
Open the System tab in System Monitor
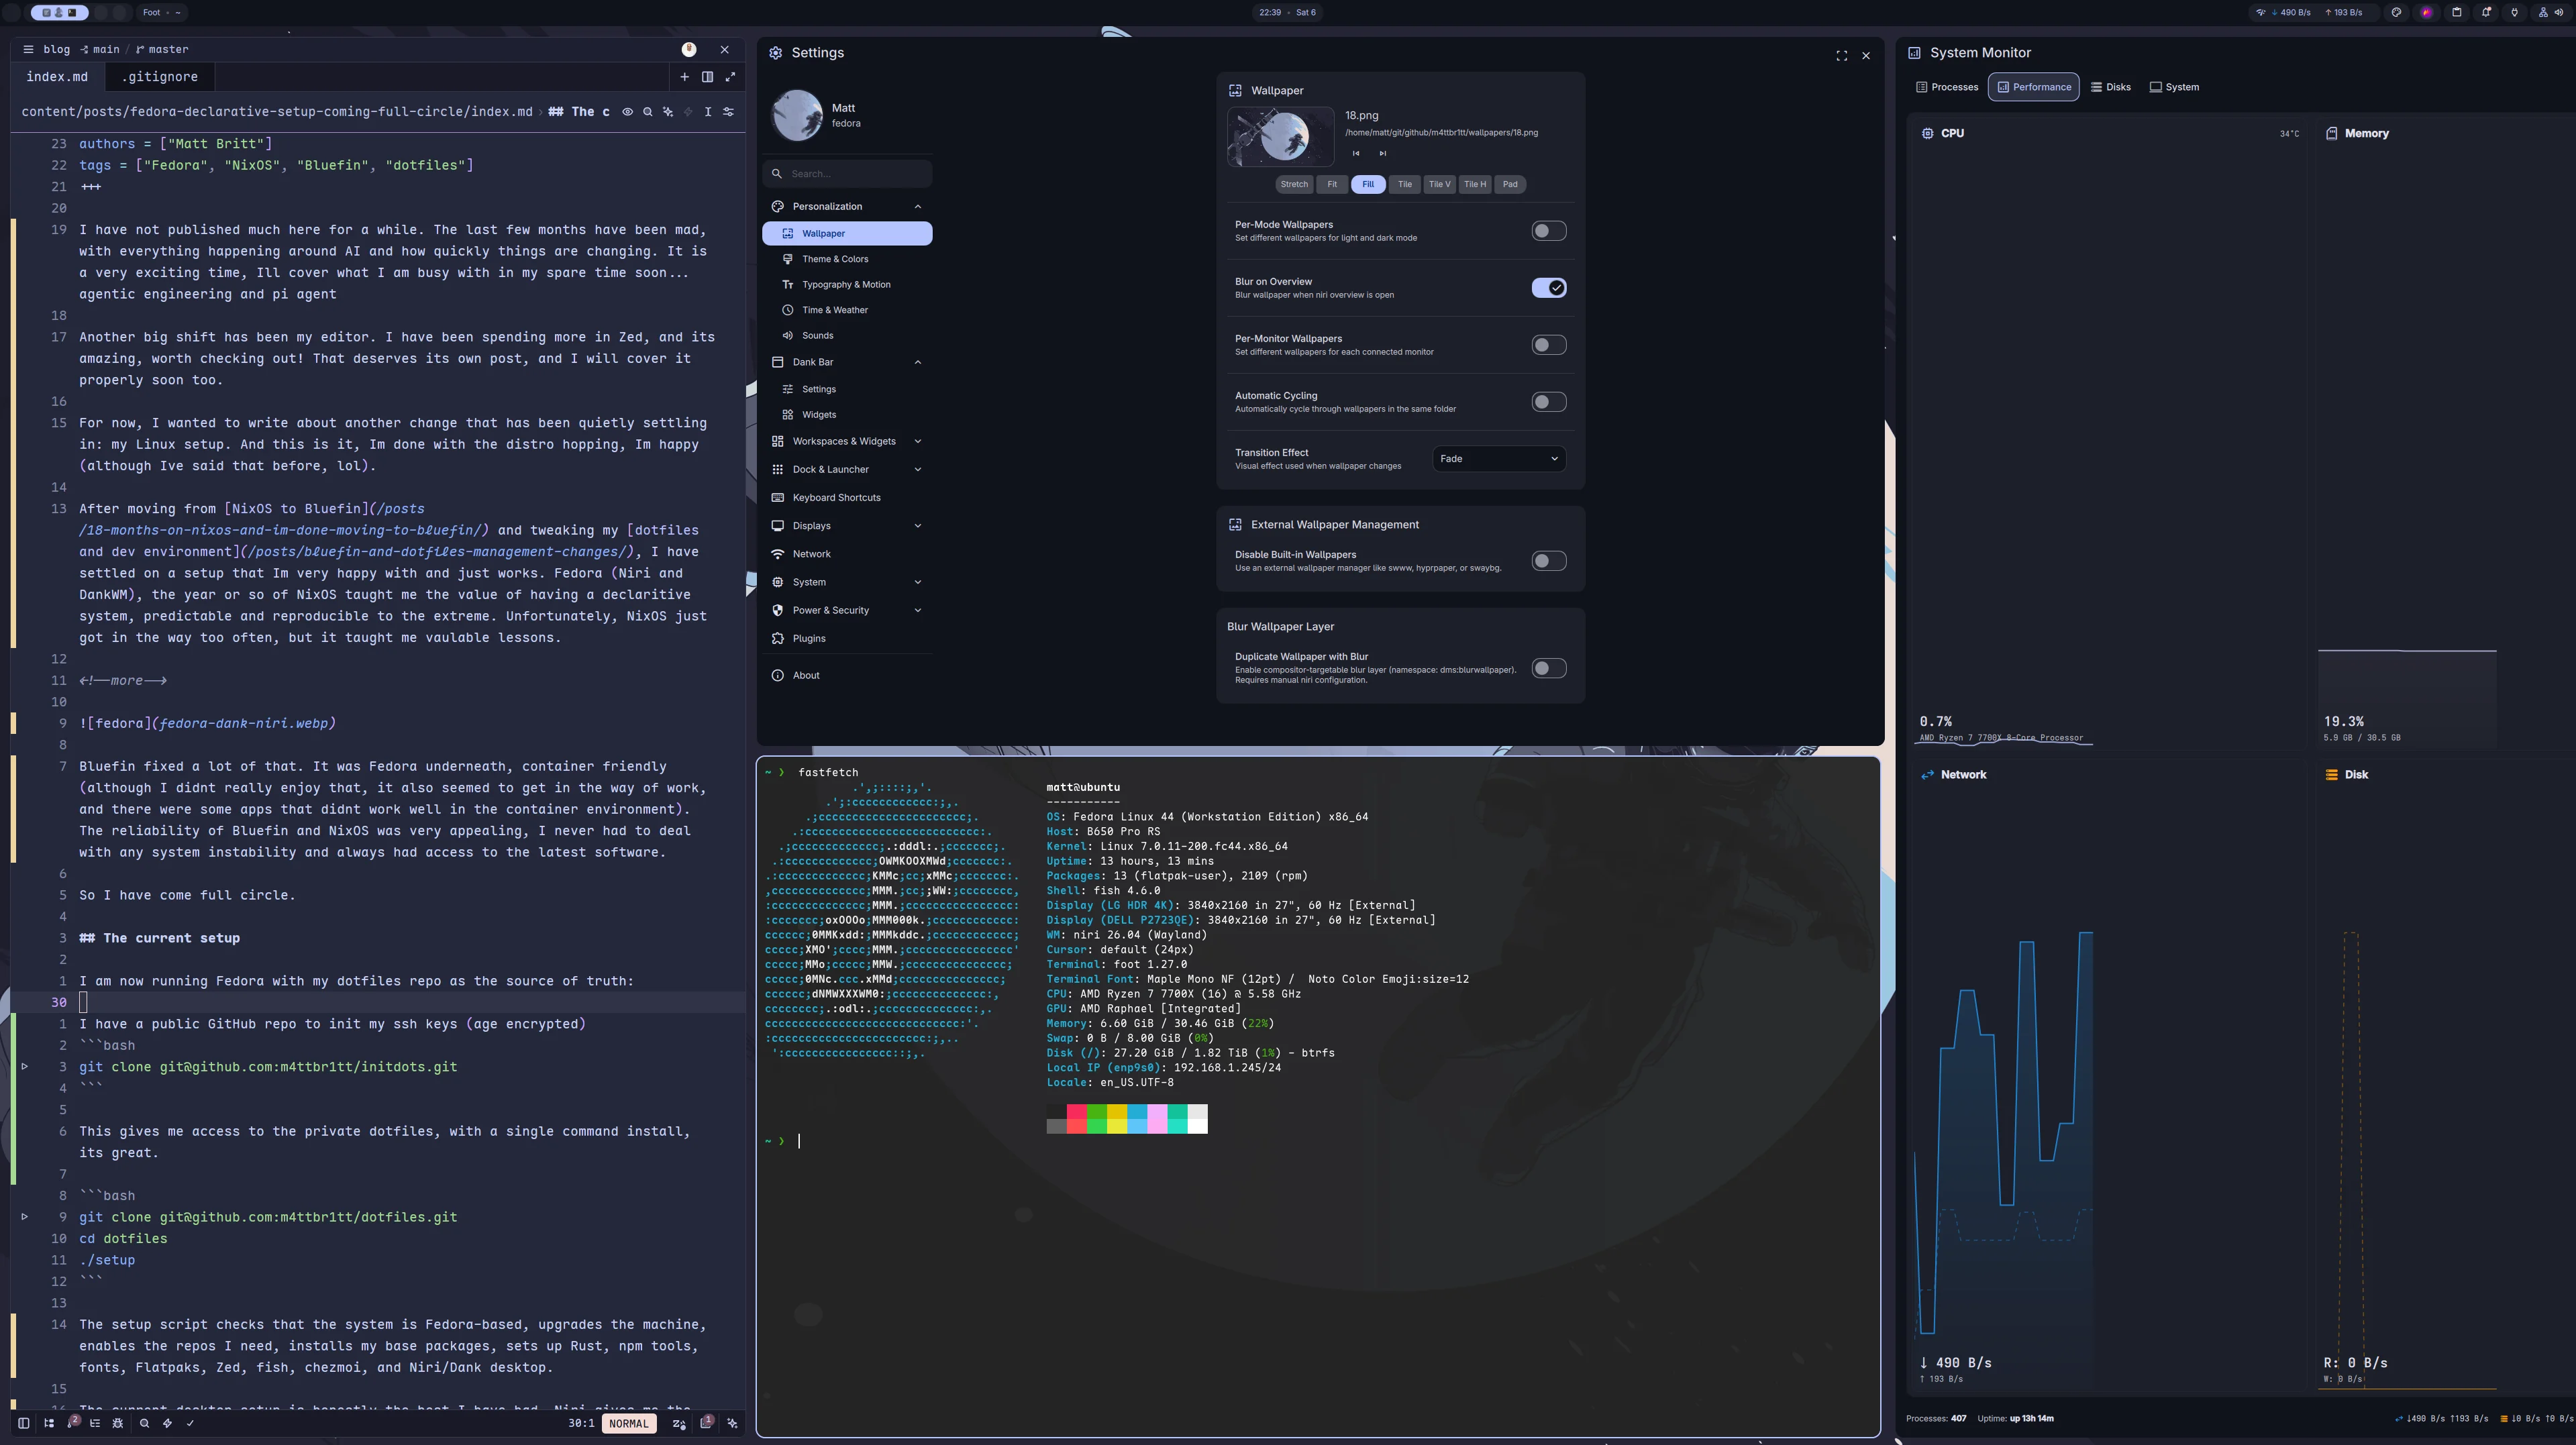click(2175, 87)
